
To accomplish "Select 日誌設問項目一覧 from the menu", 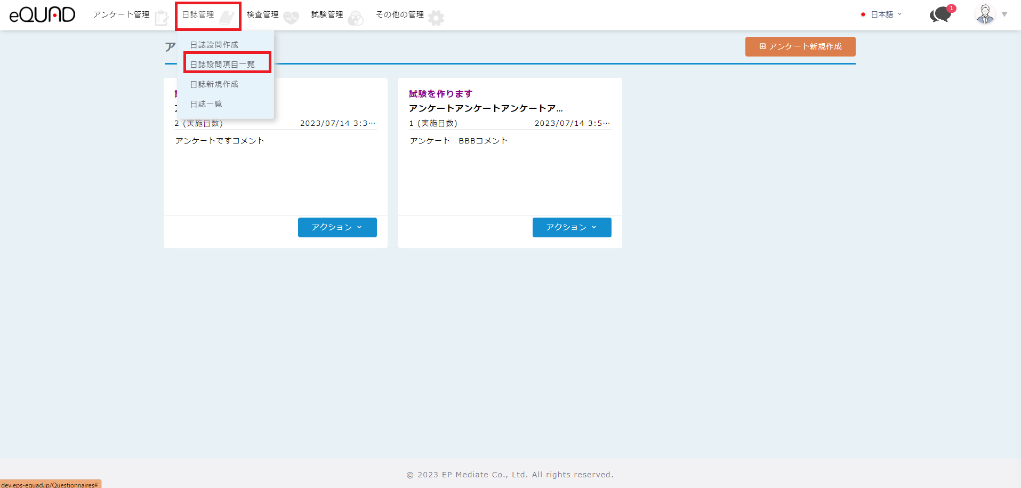I will [x=222, y=65].
